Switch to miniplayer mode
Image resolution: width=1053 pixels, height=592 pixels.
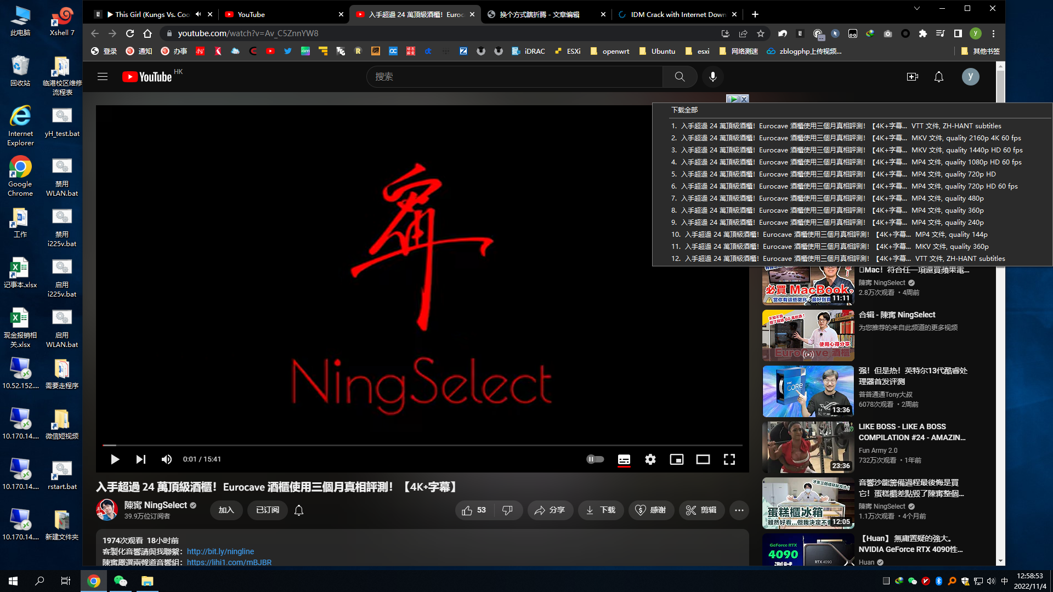(676, 459)
